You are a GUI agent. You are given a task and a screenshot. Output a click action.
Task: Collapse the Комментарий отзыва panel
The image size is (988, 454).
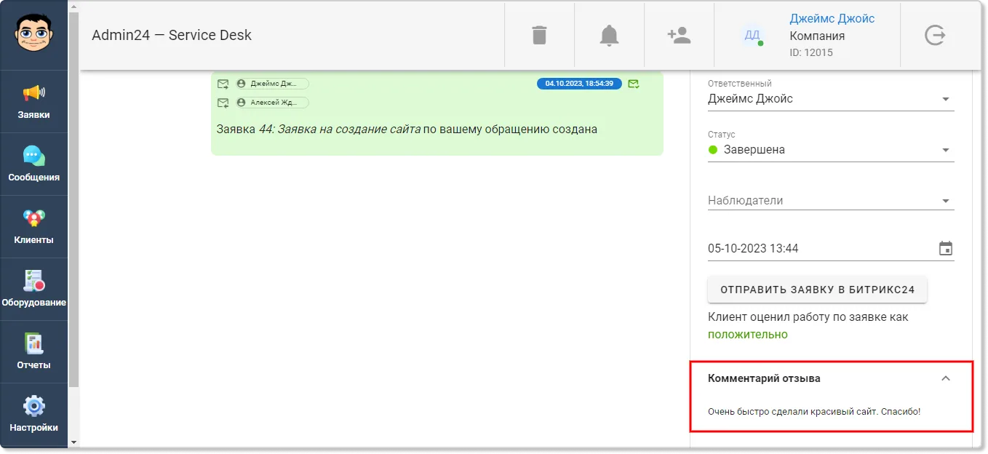coord(946,378)
